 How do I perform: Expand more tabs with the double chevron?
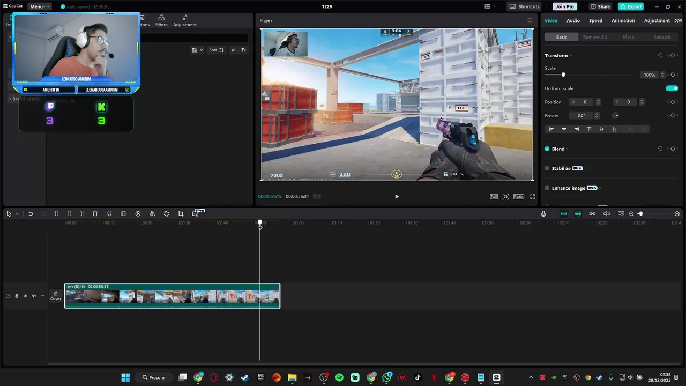click(678, 20)
